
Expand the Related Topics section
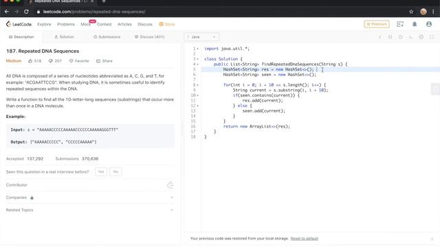(171, 210)
